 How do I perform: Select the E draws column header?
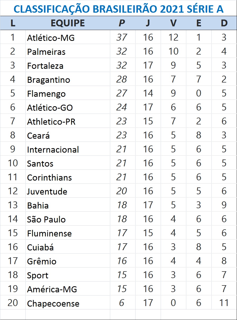(x=199, y=23)
